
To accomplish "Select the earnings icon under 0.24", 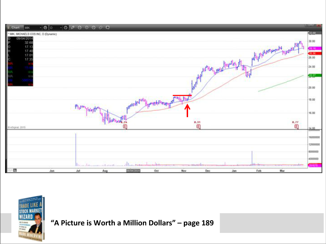I will [x=125, y=127].
